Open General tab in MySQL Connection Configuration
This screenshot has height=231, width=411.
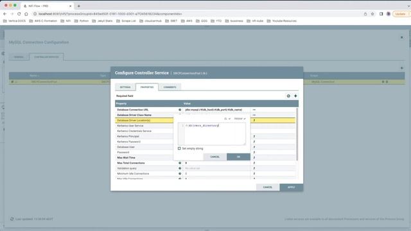(x=19, y=57)
